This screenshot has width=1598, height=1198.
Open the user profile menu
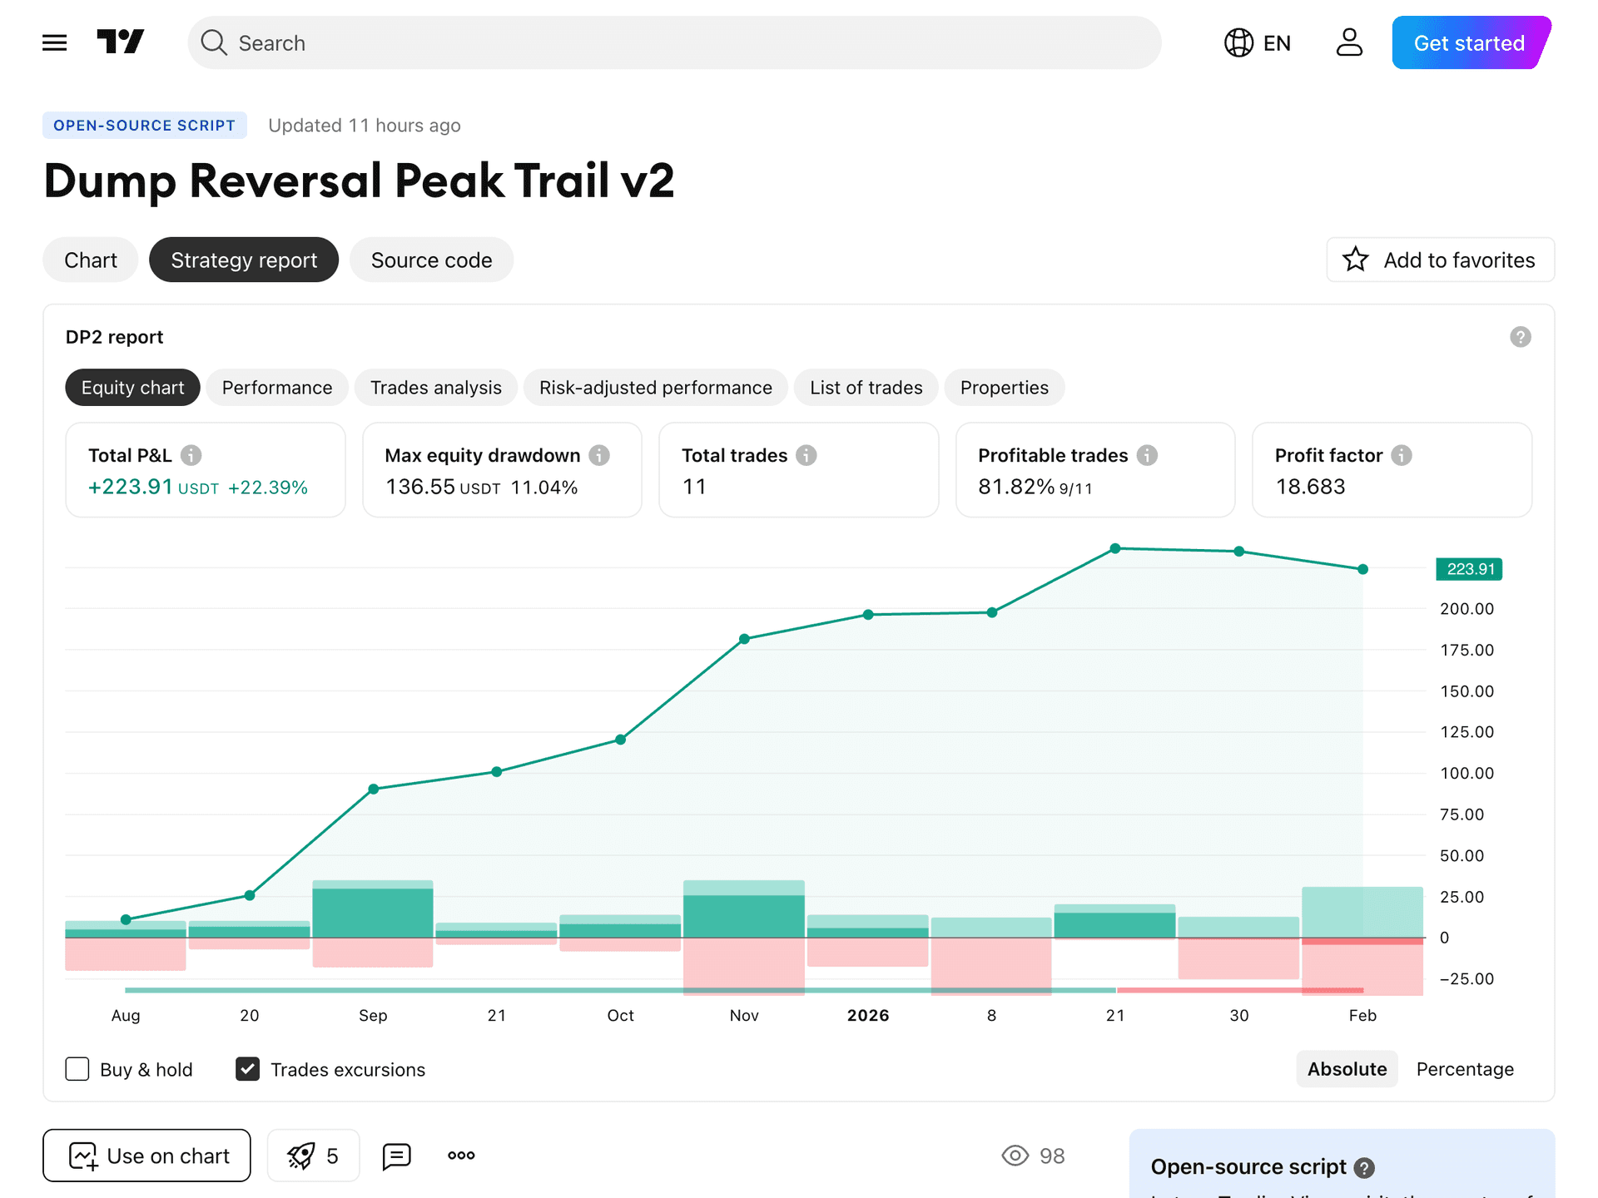pyautogui.click(x=1348, y=42)
